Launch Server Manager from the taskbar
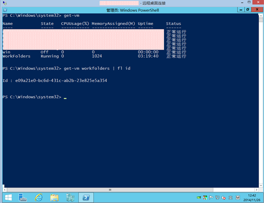The image size is (264, 203). [23, 197]
